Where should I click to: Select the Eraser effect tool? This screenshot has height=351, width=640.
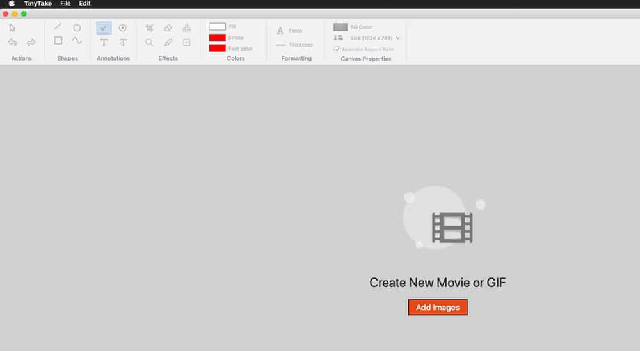[x=168, y=27]
